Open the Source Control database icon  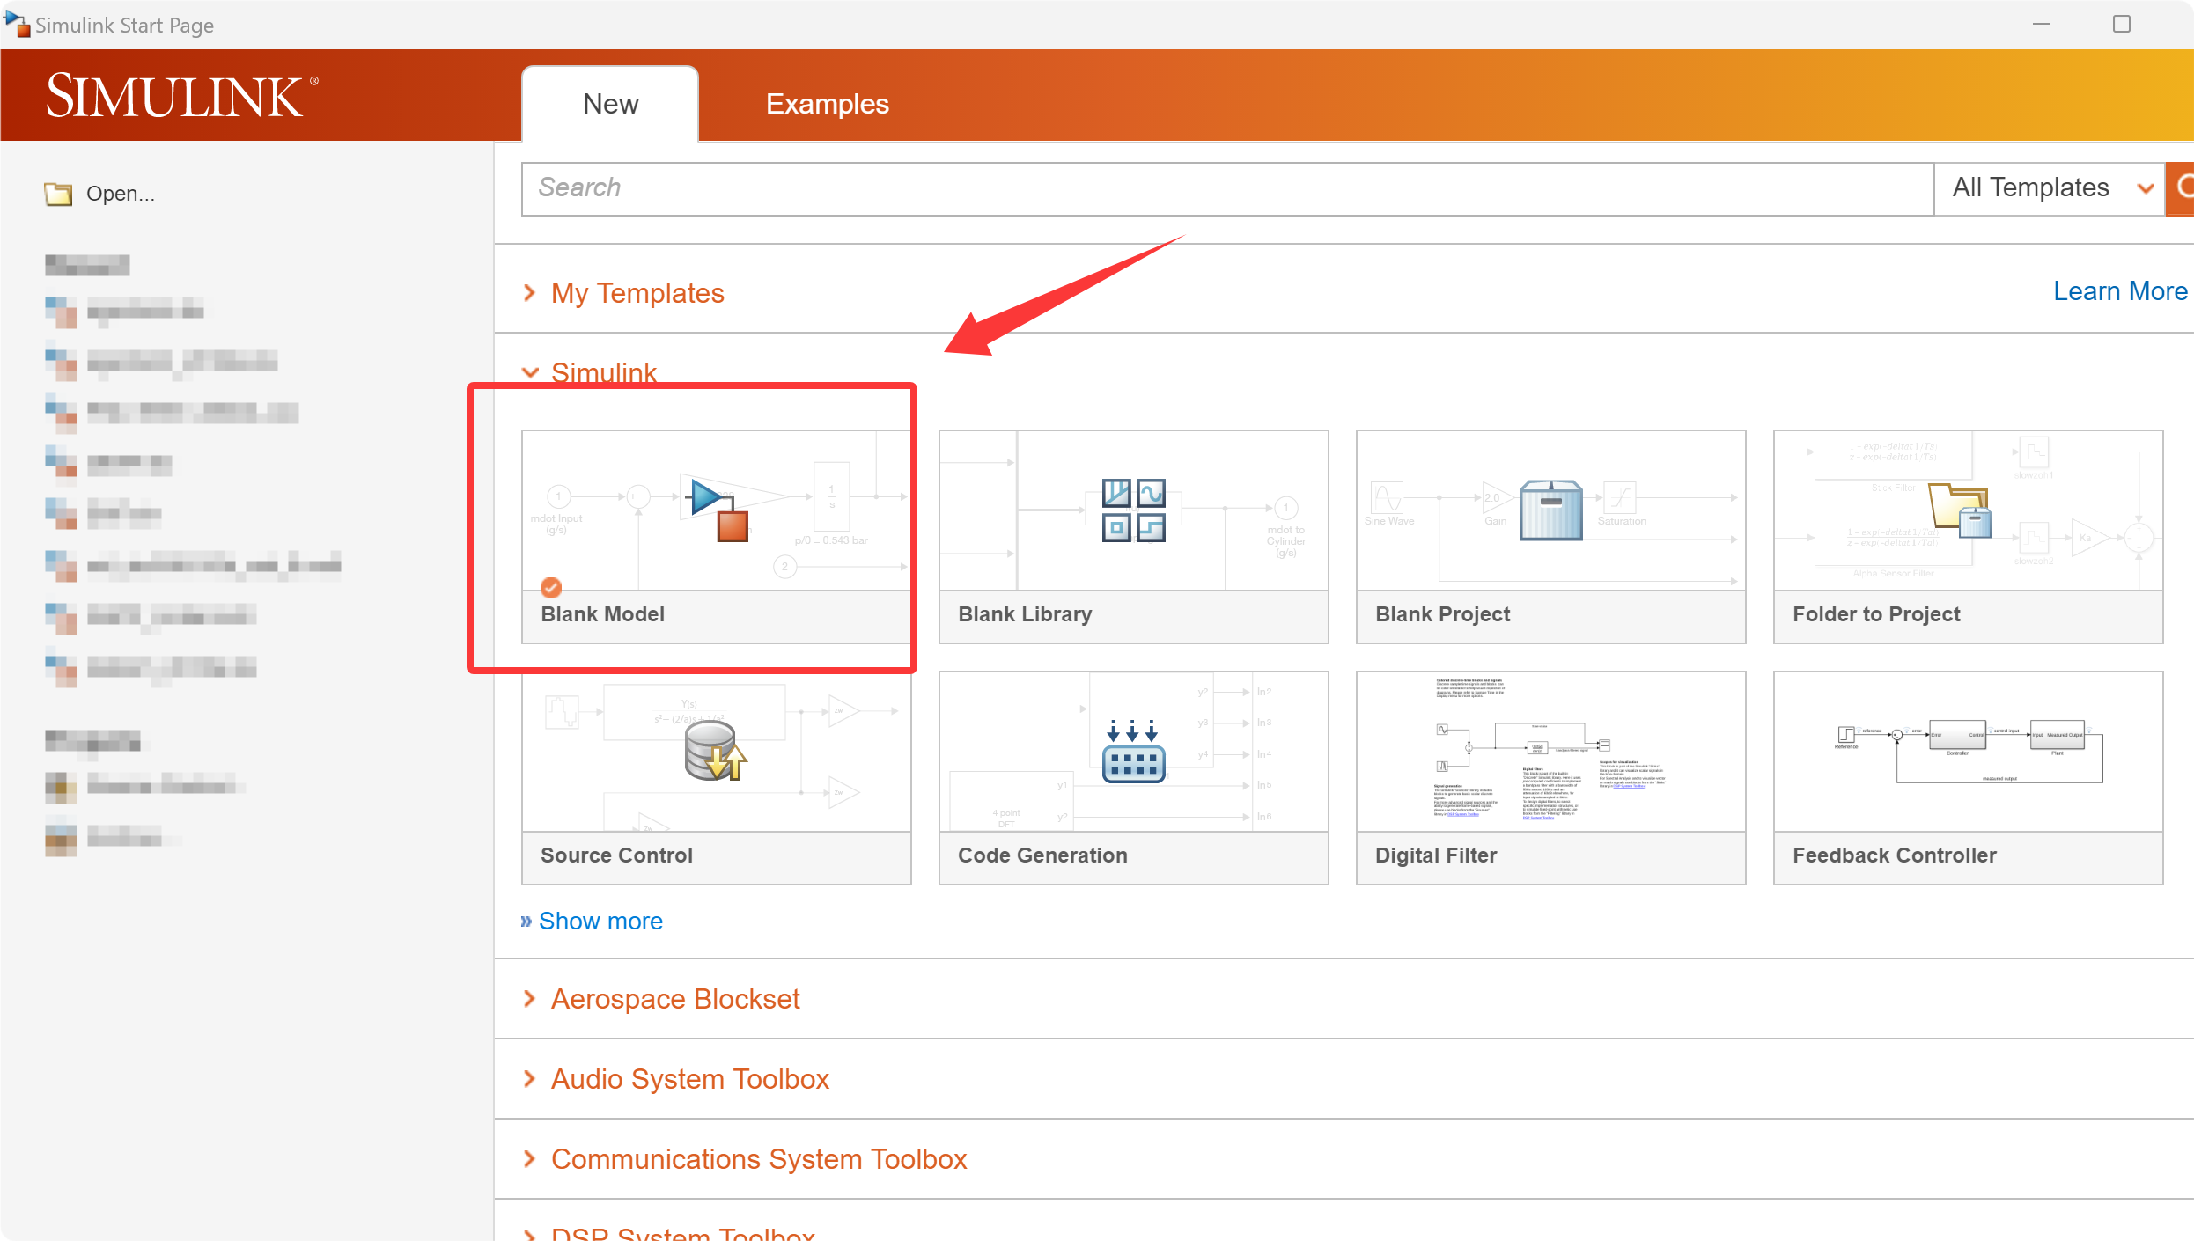(715, 751)
